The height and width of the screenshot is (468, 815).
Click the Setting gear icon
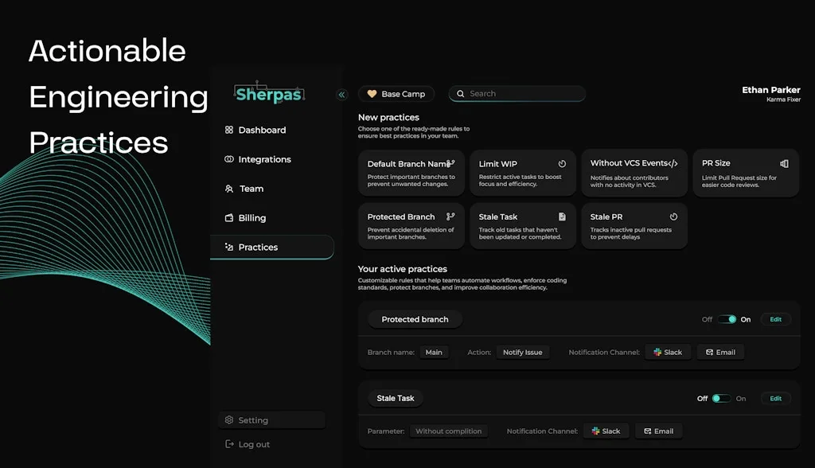tap(228, 419)
